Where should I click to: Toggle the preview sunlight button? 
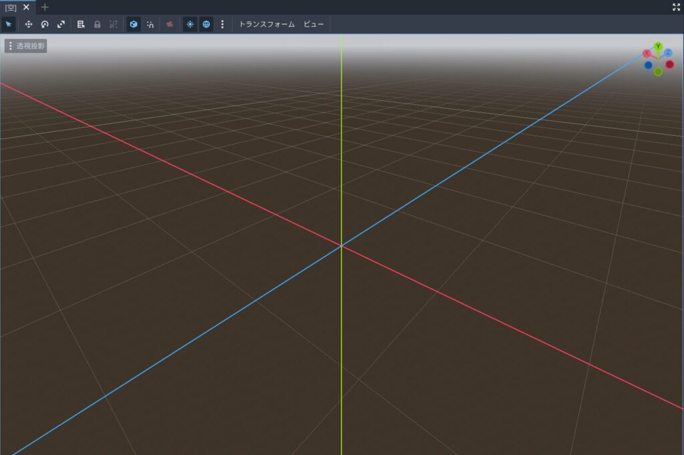[190, 25]
